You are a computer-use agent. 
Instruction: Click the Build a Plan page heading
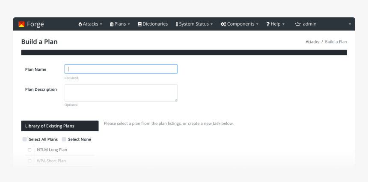39,42
